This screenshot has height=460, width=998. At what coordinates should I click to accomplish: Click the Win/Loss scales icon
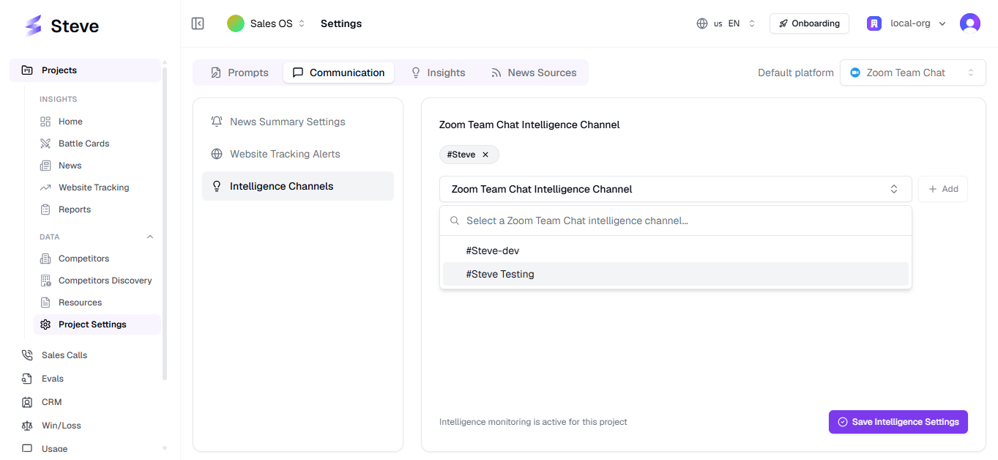(x=27, y=426)
